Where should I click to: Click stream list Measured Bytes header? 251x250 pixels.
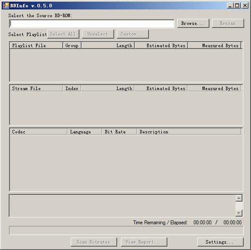[214, 88]
